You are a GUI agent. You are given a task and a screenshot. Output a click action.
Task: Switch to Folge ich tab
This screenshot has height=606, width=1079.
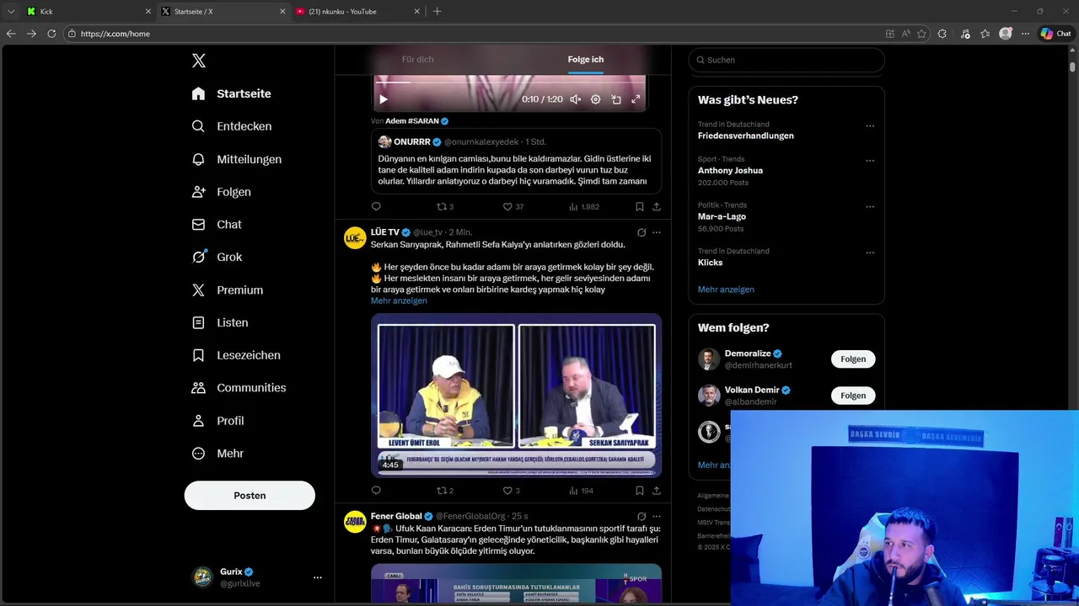[585, 60]
